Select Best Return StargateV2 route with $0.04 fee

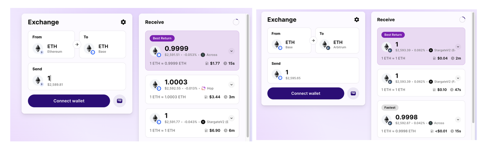click(421, 46)
